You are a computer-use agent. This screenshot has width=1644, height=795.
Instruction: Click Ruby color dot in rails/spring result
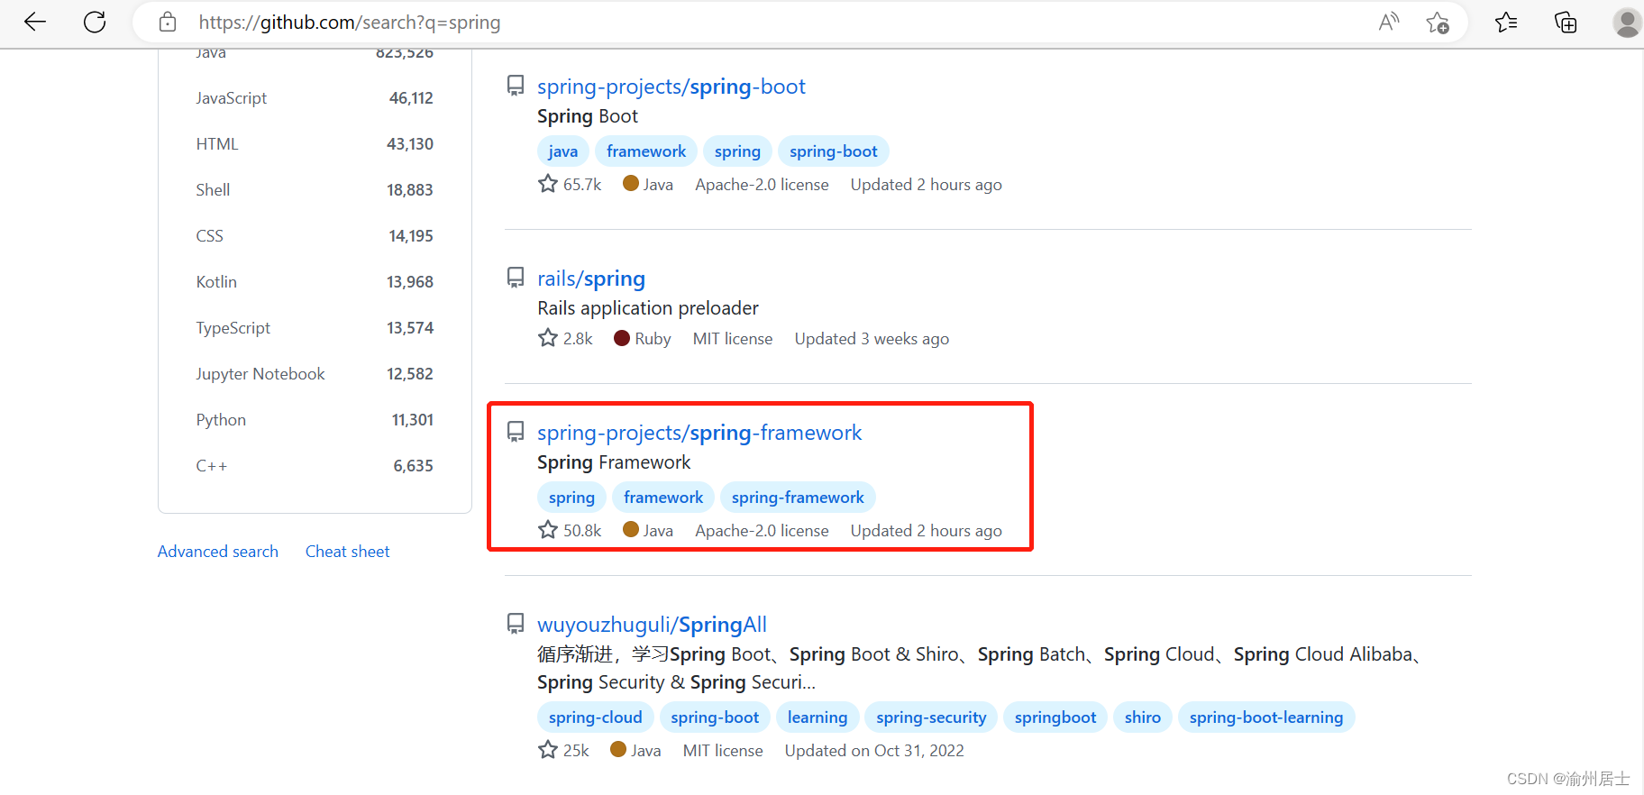[x=622, y=338]
